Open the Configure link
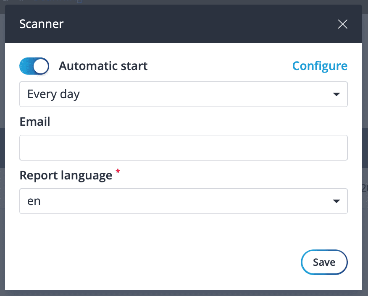368x296 pixels. [320, 66]
